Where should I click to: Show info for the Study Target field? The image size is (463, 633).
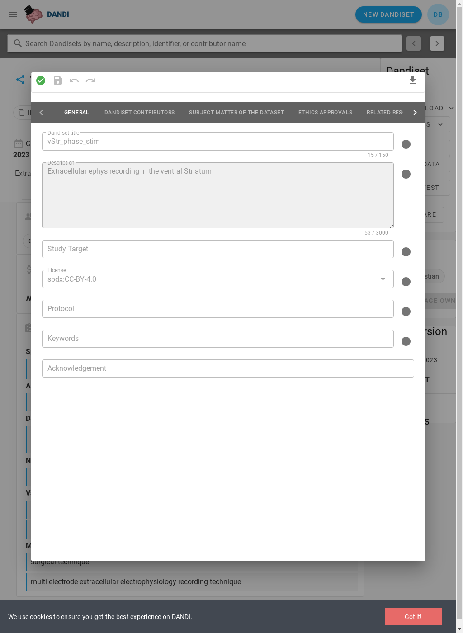tap(406, 252)
